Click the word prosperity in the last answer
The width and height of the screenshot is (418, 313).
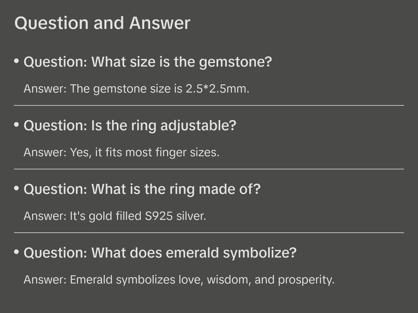click(306, 280)
